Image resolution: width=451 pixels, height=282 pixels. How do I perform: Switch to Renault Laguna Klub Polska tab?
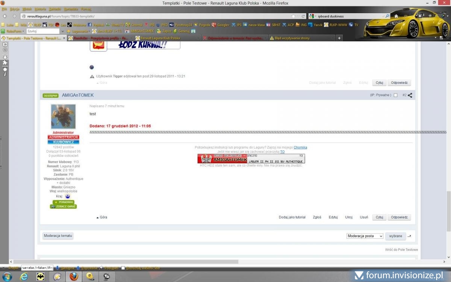pyautogui.click(x=167, y=38)
